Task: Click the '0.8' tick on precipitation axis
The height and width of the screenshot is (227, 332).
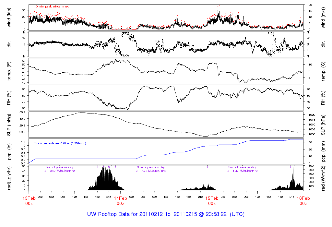Action: coord(23,149)
